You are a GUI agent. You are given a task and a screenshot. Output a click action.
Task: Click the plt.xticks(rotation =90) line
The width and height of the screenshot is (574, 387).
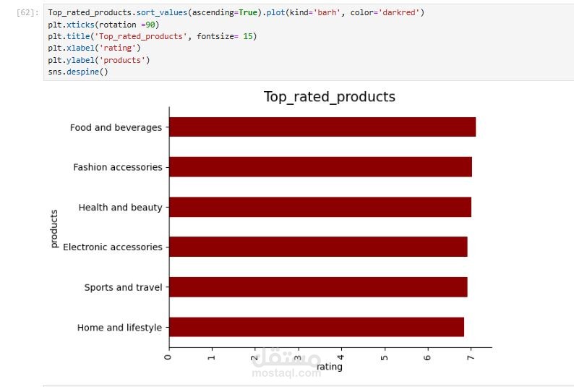pyautogui.click(x=103, y=25)
